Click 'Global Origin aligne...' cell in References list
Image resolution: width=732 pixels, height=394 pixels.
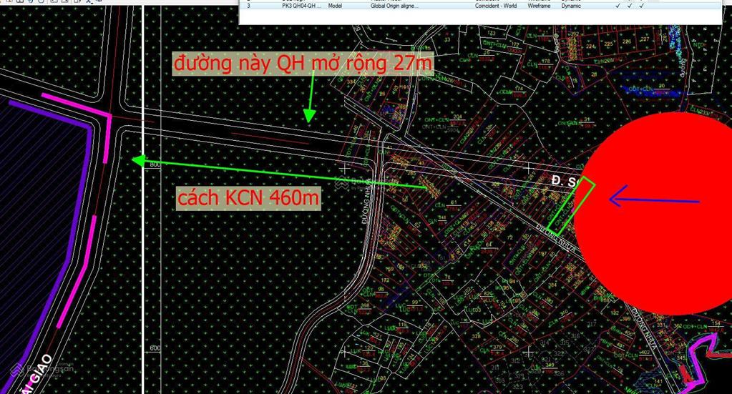394,6
